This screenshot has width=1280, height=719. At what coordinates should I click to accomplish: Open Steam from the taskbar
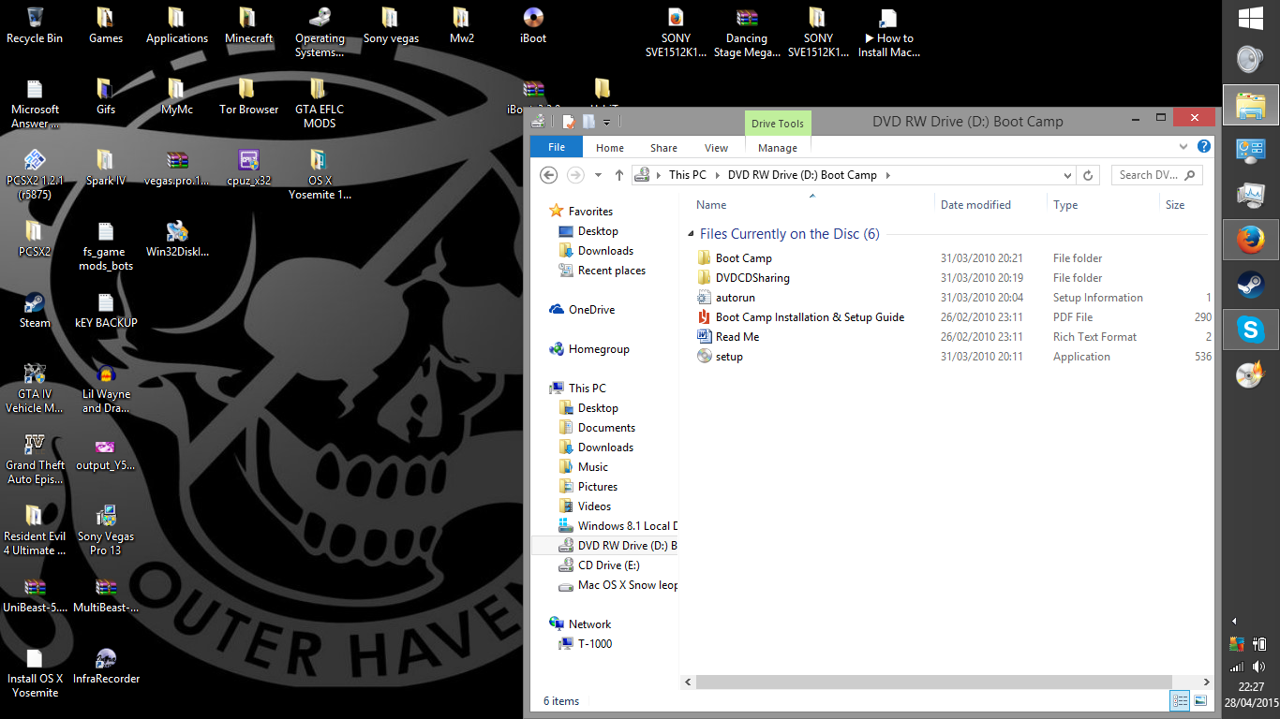coord(1250,285)
